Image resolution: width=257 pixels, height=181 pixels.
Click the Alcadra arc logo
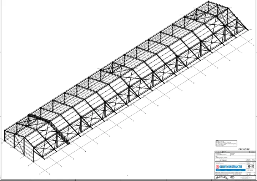click(221, 177)
